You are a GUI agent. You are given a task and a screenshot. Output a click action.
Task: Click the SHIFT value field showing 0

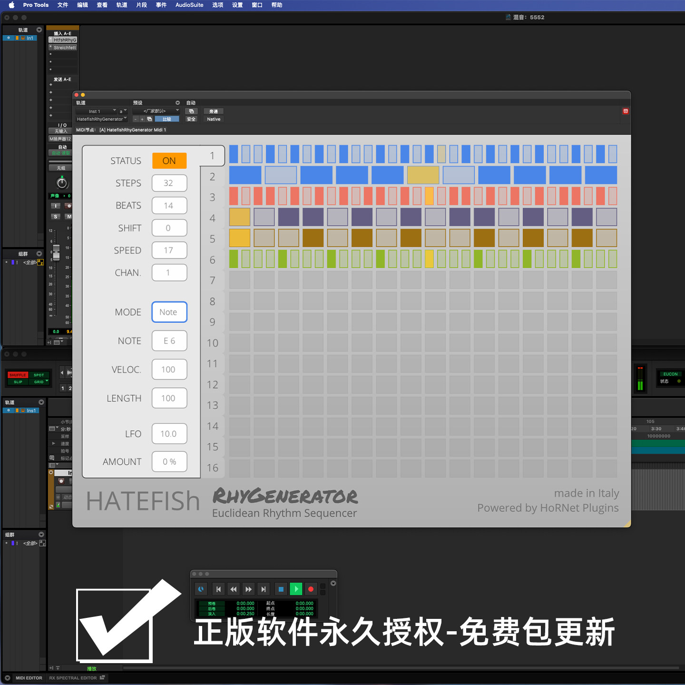click(x=169, y=228)
